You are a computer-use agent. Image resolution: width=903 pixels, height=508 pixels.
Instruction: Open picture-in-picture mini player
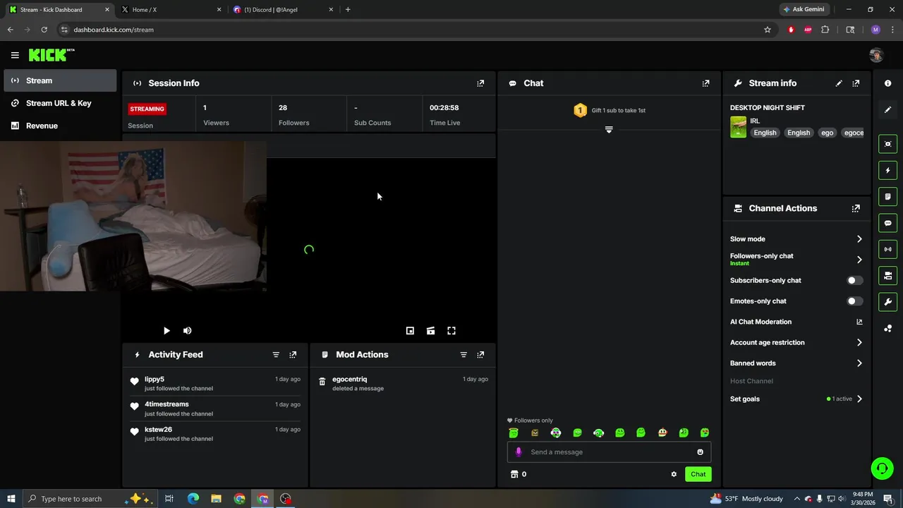(x=410, y=331)
